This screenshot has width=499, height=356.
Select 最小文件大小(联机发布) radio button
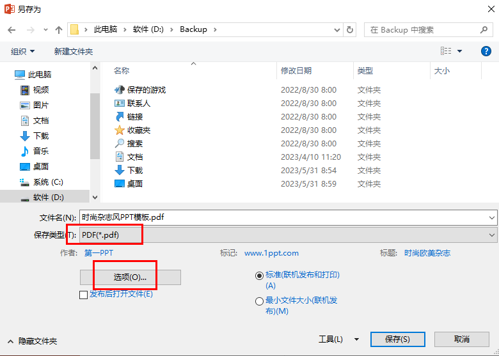pyautogui.click(x=259, y=301)
